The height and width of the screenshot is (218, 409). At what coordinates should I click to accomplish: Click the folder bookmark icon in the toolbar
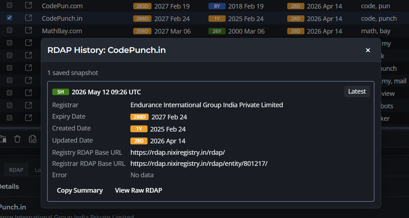3,139
